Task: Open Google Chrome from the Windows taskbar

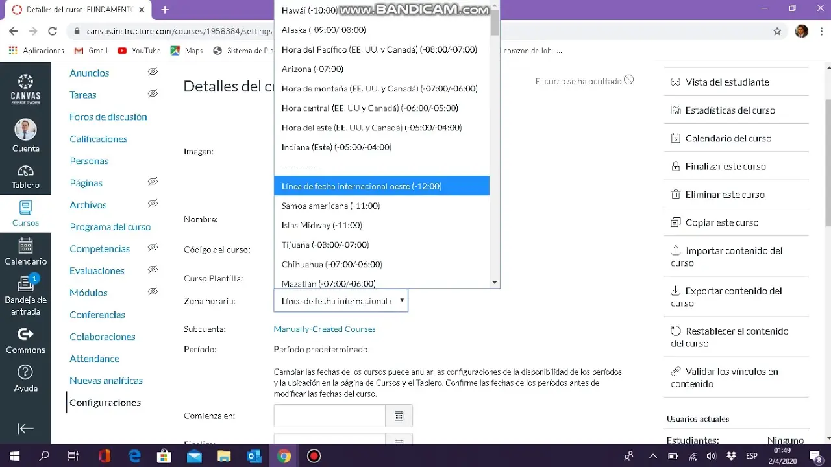Action: [x=284, y=456]
